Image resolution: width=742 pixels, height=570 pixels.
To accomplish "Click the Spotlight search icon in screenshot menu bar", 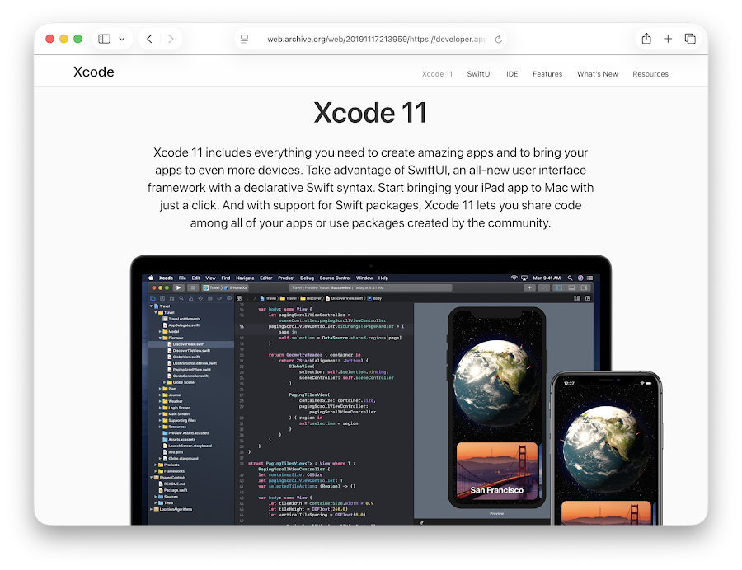I will [x=570, y=278].
